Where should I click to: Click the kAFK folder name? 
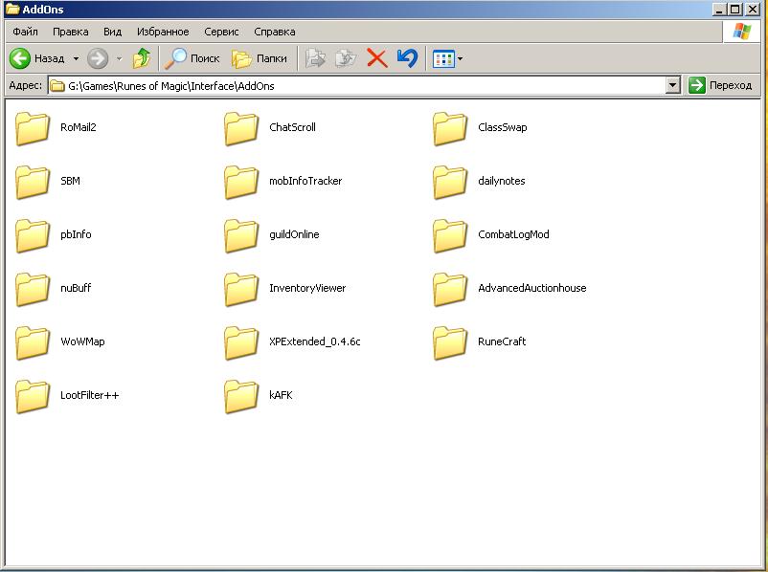[x=281, y=395]
